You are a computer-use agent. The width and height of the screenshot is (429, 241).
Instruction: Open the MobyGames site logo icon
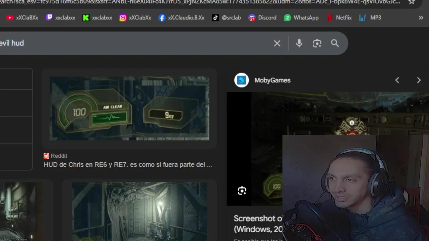tap(241, 80)
